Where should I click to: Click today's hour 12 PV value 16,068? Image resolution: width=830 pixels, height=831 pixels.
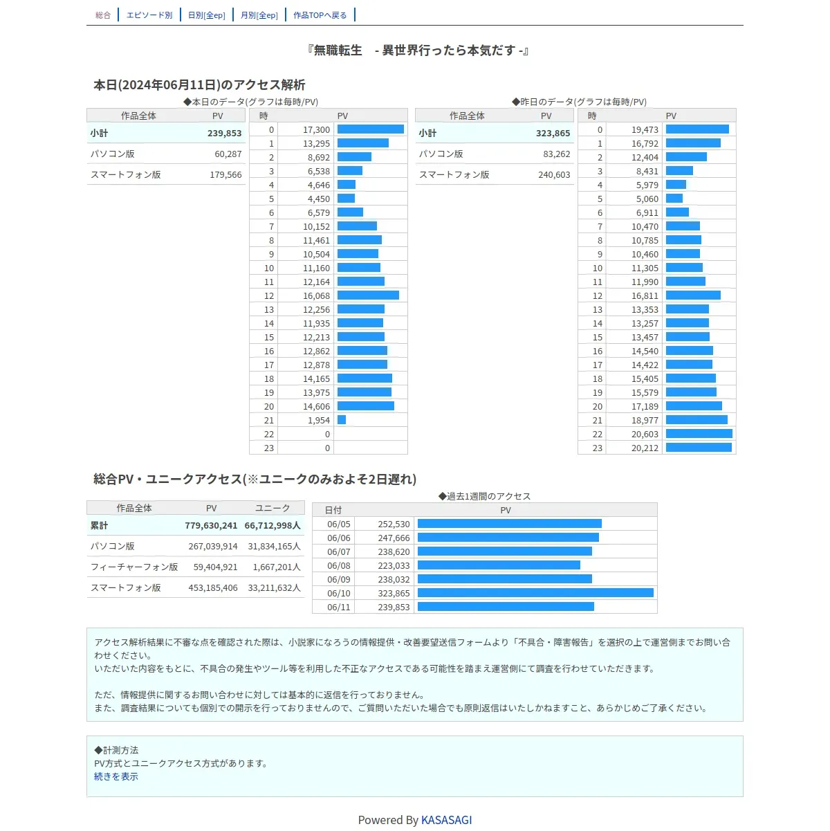pos(317,295)
